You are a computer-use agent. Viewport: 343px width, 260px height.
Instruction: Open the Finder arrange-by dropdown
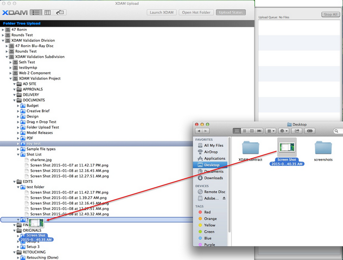[x=270, y=131]
